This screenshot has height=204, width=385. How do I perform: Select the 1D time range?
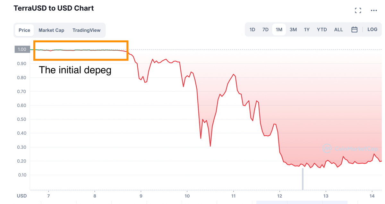pyautogui.click(x=252, y=30)
